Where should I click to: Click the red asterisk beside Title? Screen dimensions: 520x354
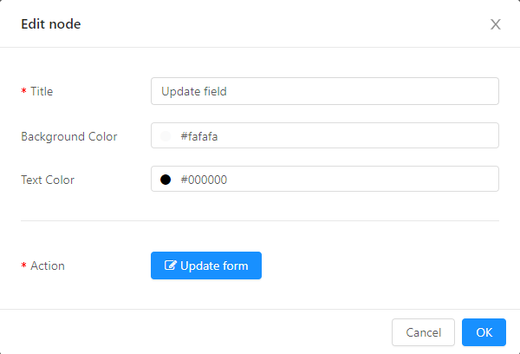pos(24,91)
